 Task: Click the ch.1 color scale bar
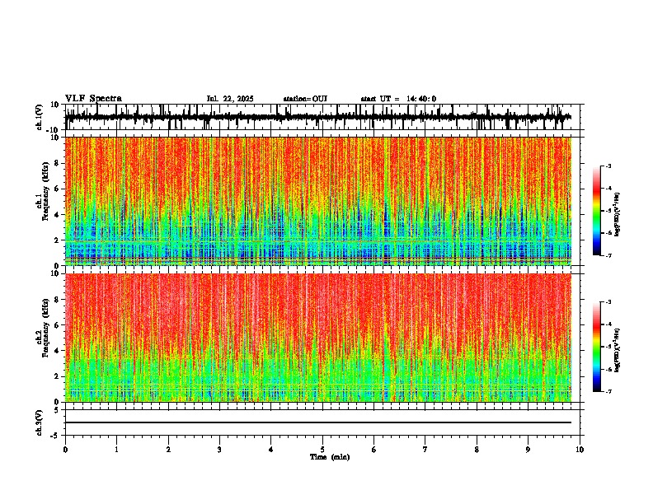(x=596, y=211)
